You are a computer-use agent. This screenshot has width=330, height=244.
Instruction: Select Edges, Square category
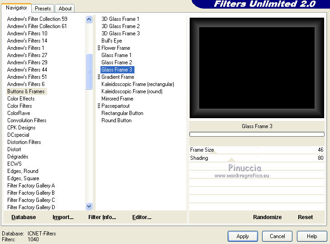pos(23,178)
